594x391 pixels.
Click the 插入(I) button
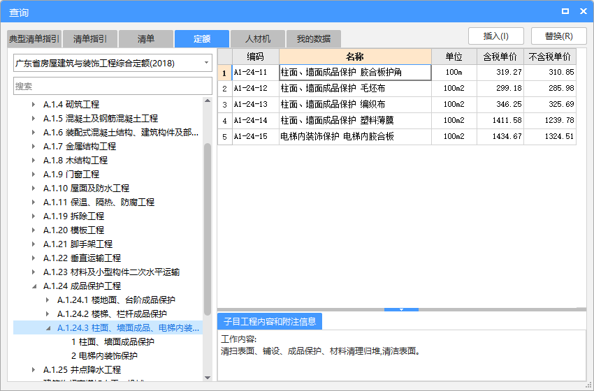(x=496, y=36)
